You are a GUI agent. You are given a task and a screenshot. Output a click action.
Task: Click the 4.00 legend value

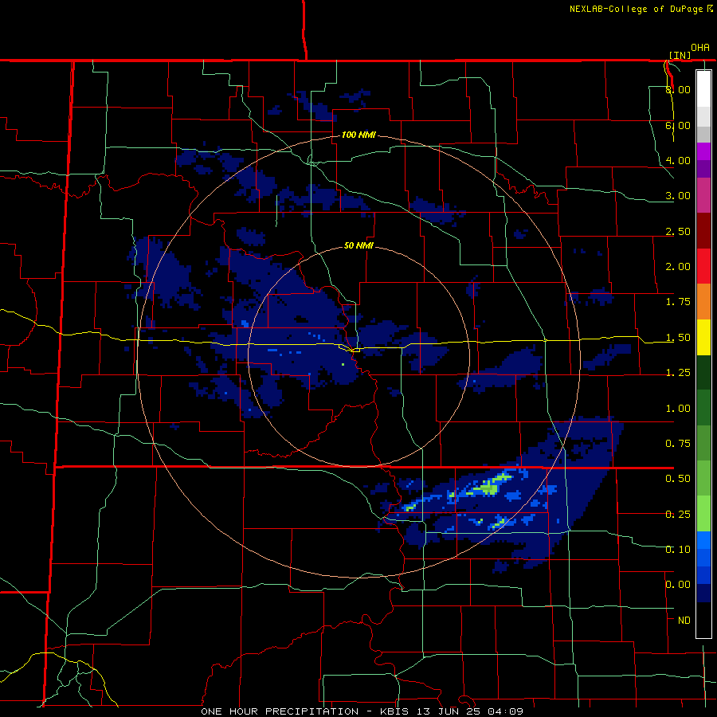678,160
